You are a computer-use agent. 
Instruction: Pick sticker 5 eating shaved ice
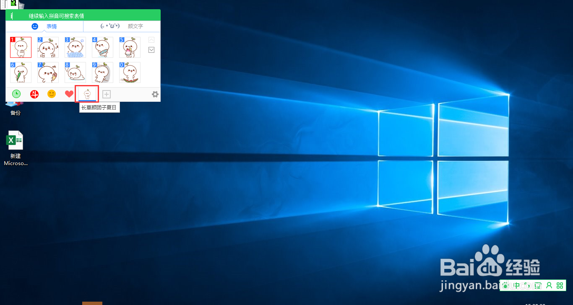[130, 47]
